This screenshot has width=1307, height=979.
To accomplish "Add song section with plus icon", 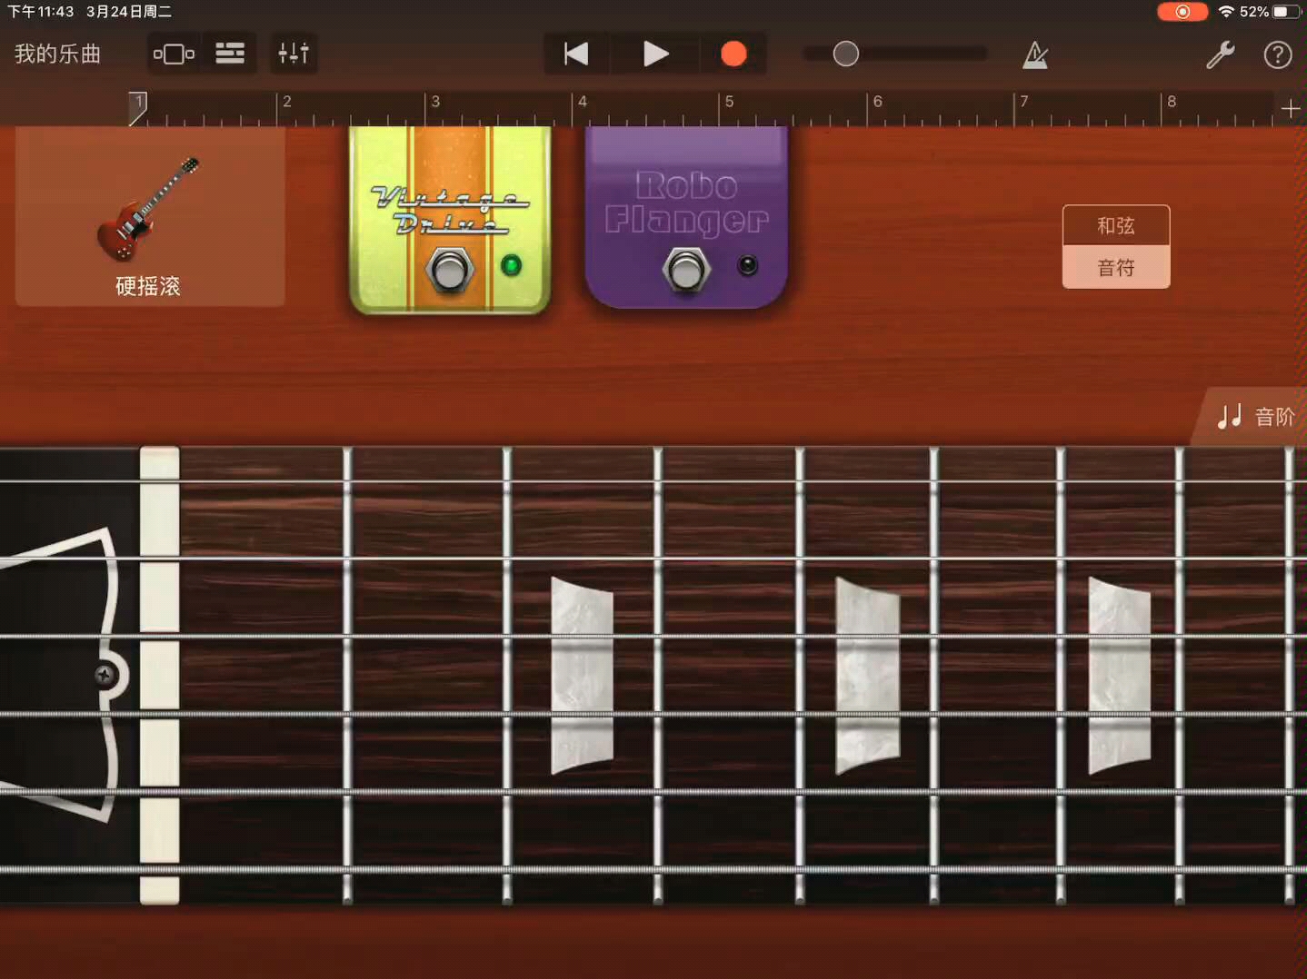I will (x=1290, y=109).
